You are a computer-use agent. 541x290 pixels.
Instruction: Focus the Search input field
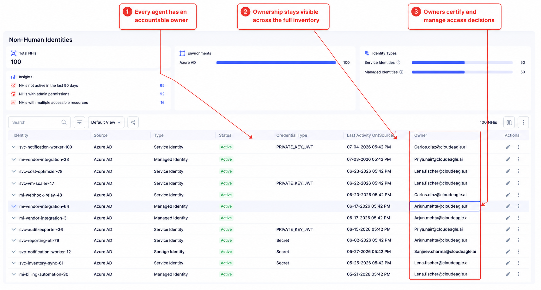pyautogui.click(x=39, y=122)
